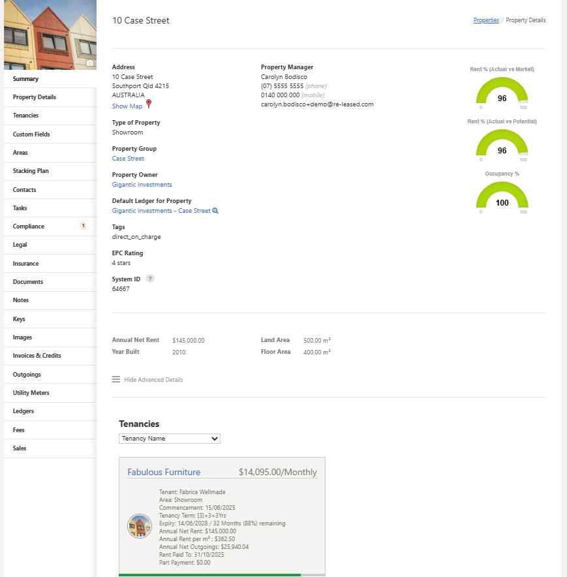
Task: Click the green tenancy term progress bar
Action: point(209,575)
